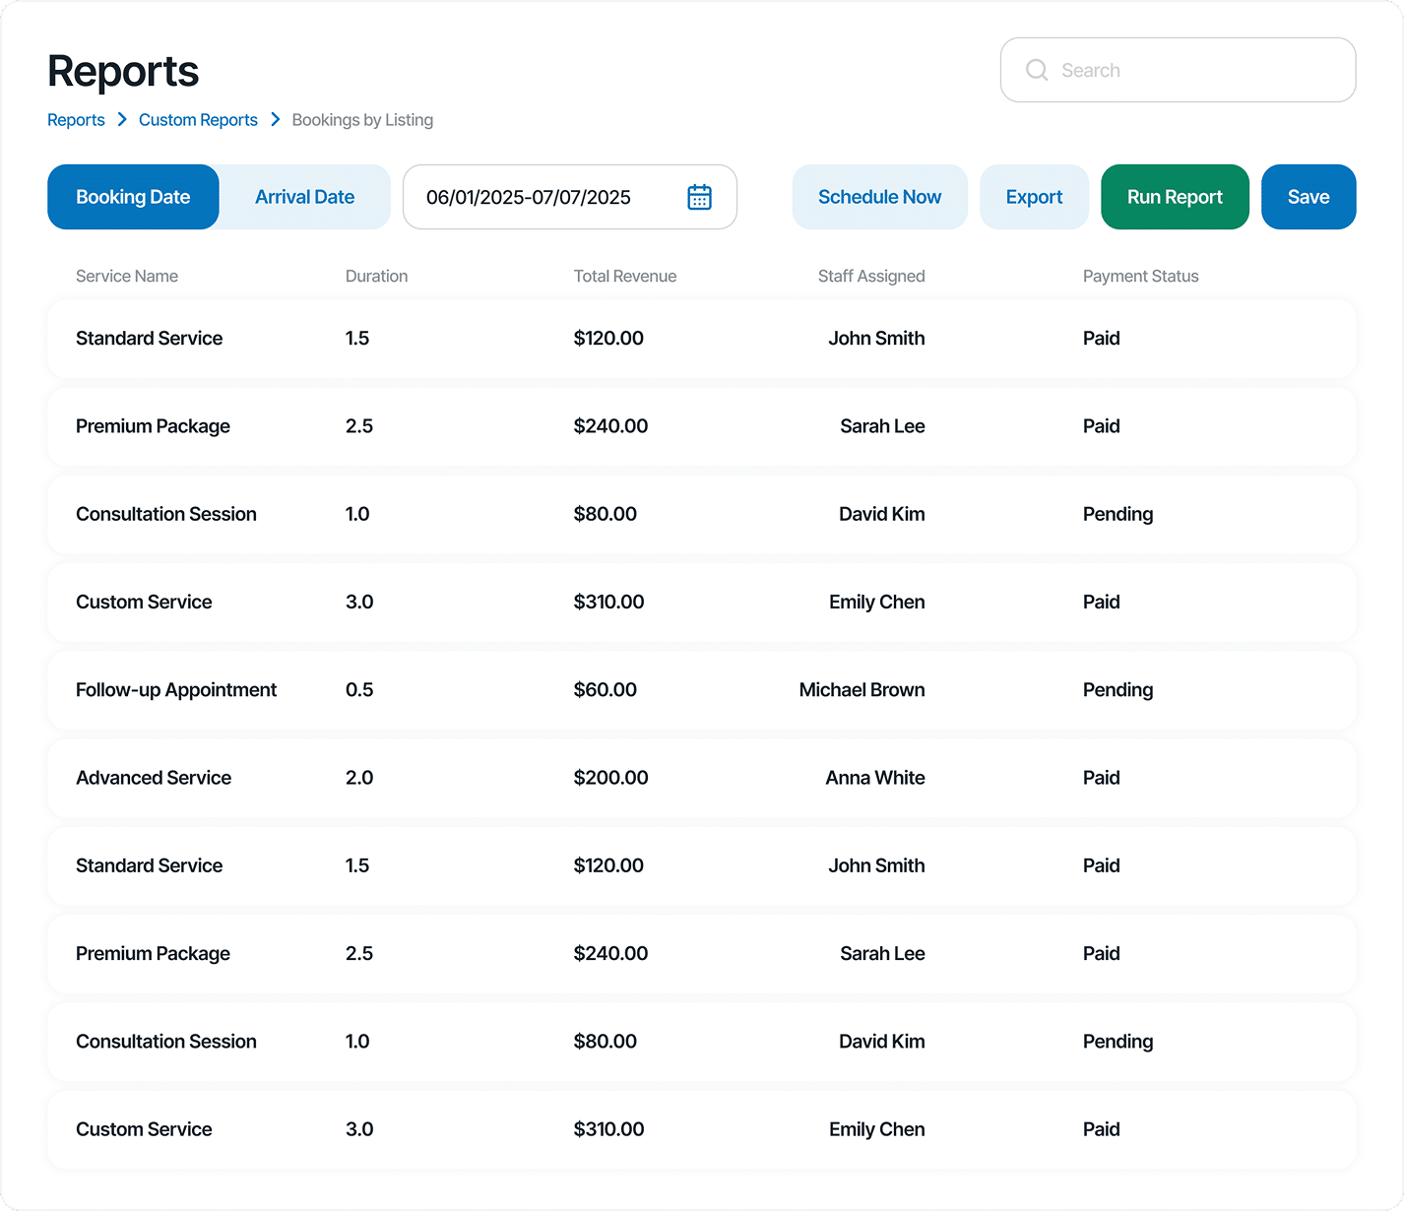The height and width of the screenshot is (1211, 1404).
Task: Click the Total Revenue column header
Action: (x=625, y=277)
